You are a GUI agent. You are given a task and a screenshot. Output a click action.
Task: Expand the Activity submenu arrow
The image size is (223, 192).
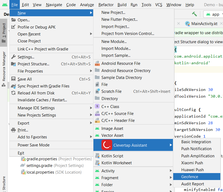click(x=171, y=170)
